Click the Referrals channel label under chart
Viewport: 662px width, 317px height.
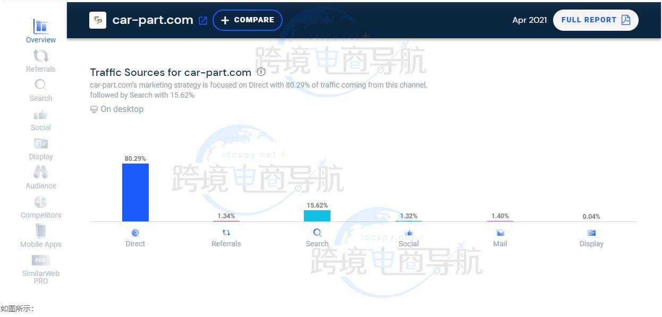click(x=226, y=244)
